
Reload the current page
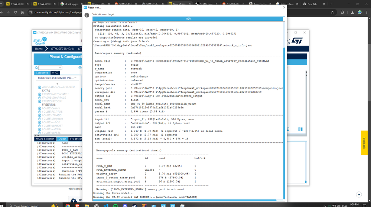click(15, 12)
